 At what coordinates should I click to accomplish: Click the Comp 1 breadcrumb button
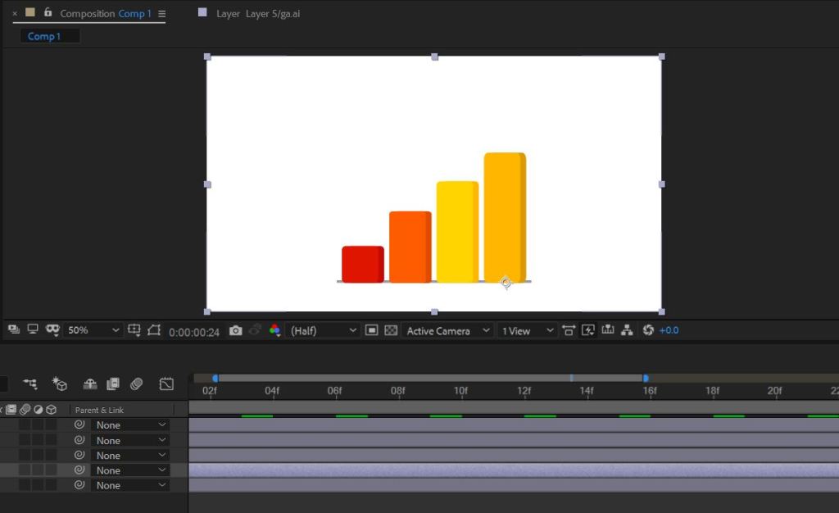[44, 36]
